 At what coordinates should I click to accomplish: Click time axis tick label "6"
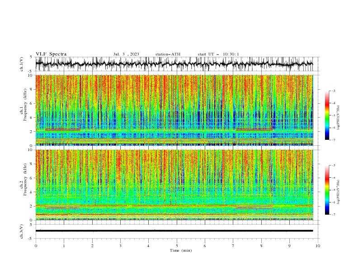pyautogui.click(x=205, y=246)
